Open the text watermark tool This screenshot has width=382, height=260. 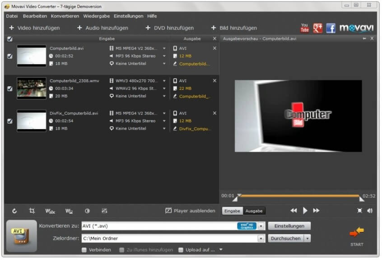click(50, 211)
